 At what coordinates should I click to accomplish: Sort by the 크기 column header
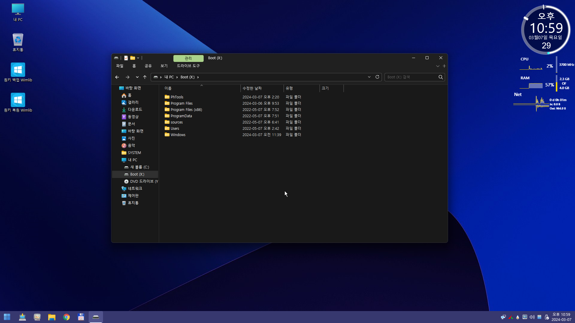coord(332,89)
